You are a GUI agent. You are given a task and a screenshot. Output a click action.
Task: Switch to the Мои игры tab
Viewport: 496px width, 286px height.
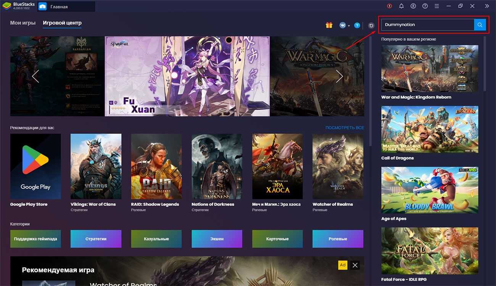click(23, 23)
